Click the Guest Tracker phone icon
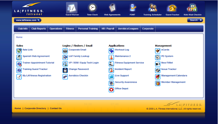Viewport: 218px width, 124px height. tap(172, 8)
